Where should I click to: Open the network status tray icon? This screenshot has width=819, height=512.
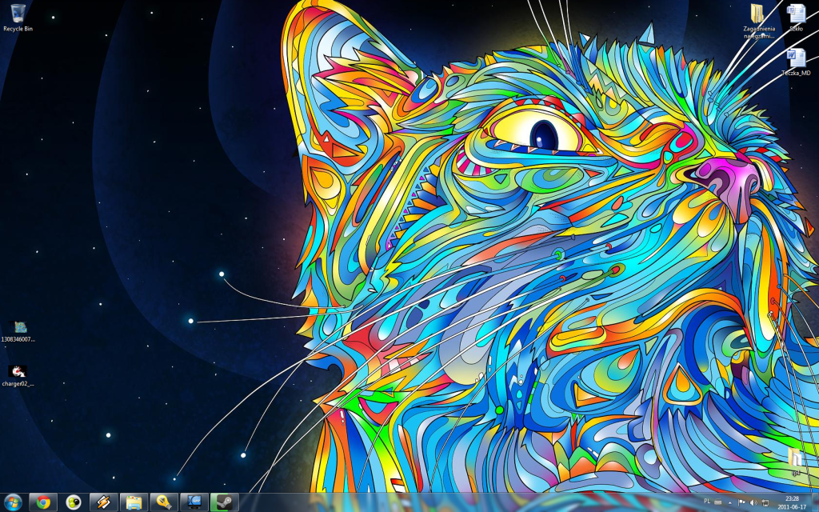coord(765,502)
